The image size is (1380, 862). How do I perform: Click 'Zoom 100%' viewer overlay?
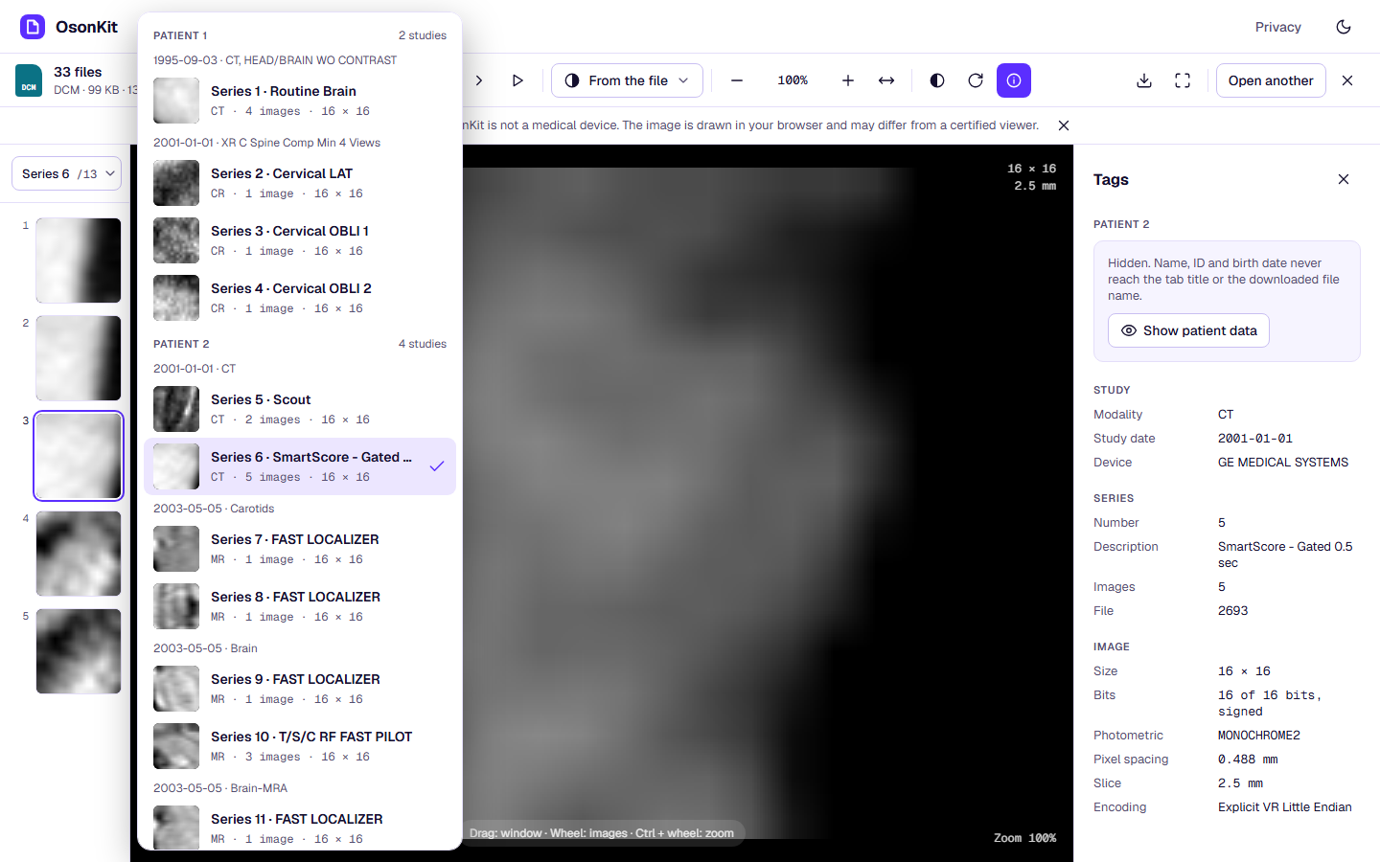(1024, 838)
